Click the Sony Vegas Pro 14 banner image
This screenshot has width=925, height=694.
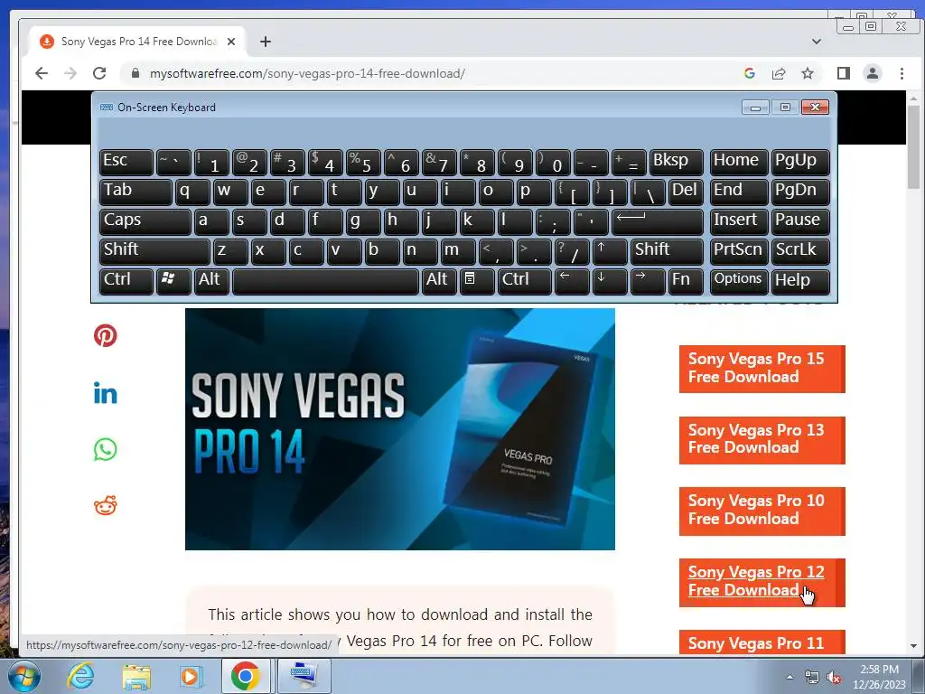click(400, 429)
